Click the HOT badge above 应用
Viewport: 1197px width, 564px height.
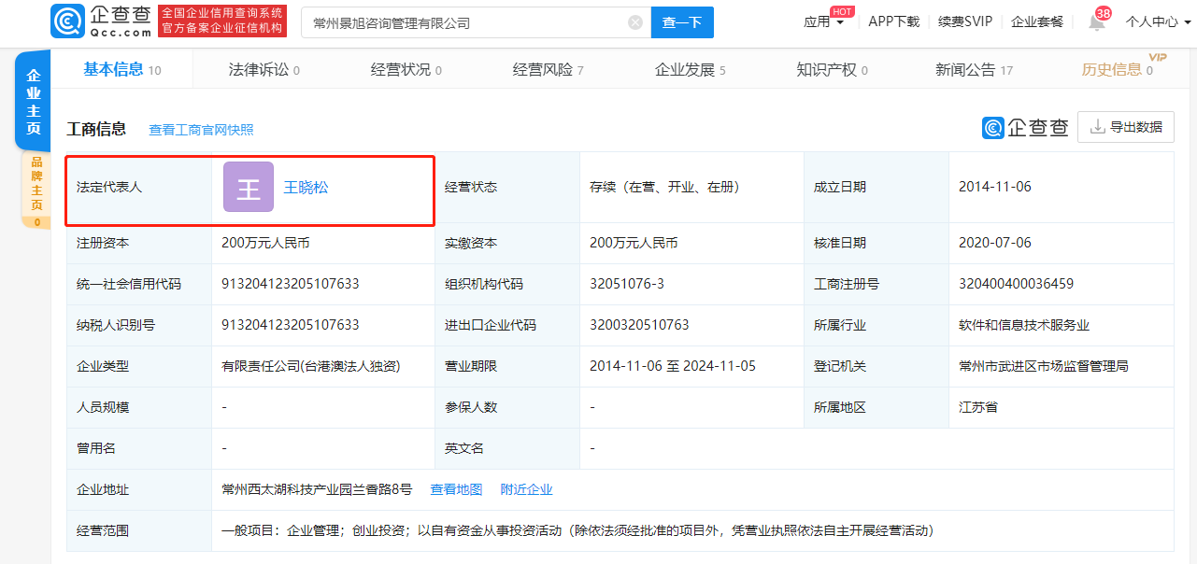tap(841, 12)
